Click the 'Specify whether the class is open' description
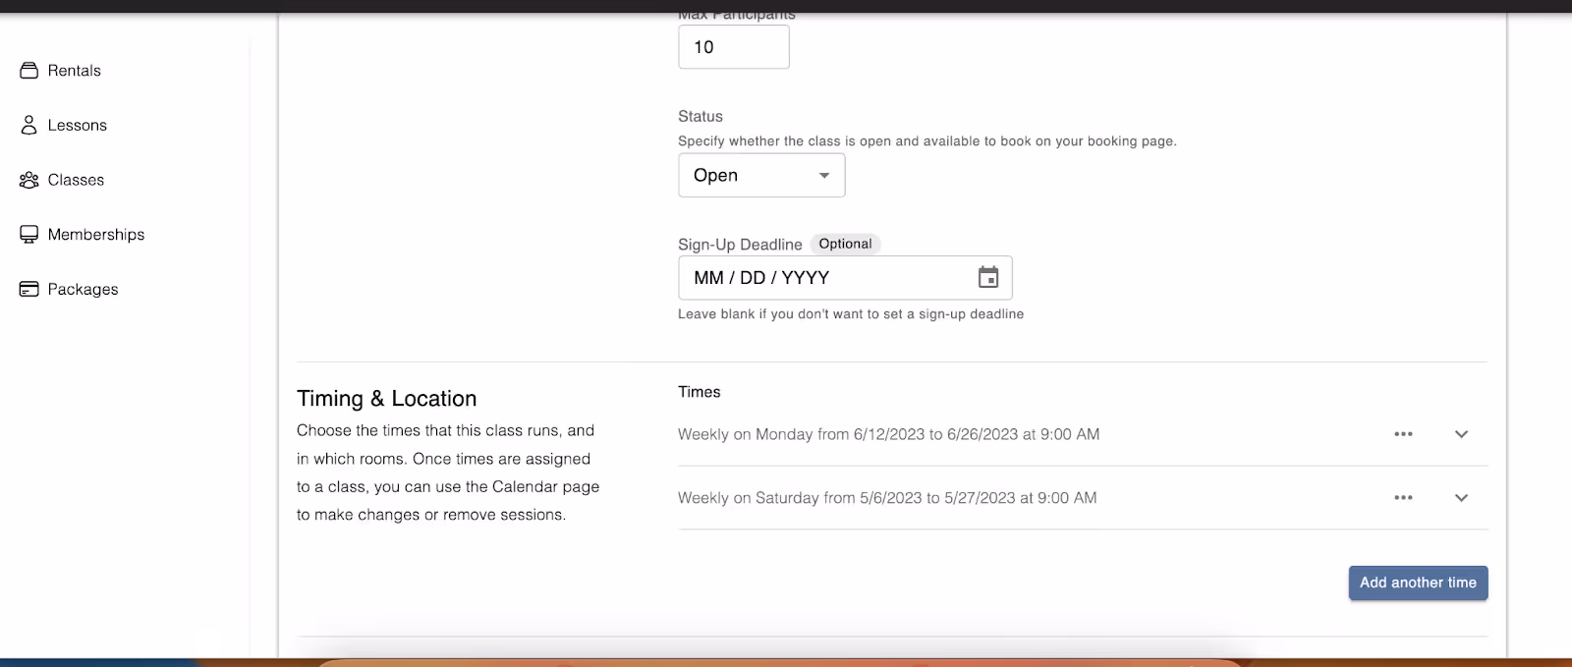1572x667 pixels. coord(927,141)
